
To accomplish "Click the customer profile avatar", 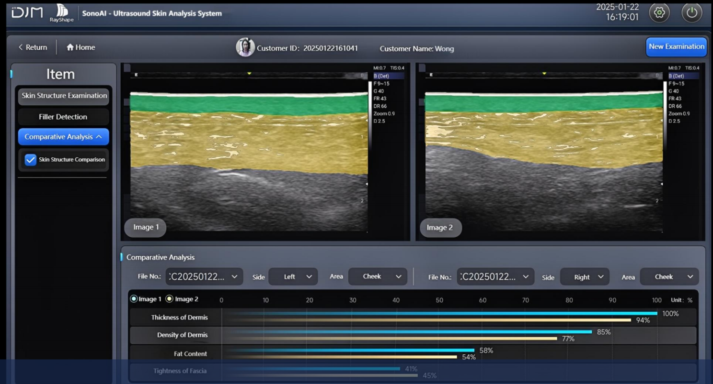I will [245, 47].
